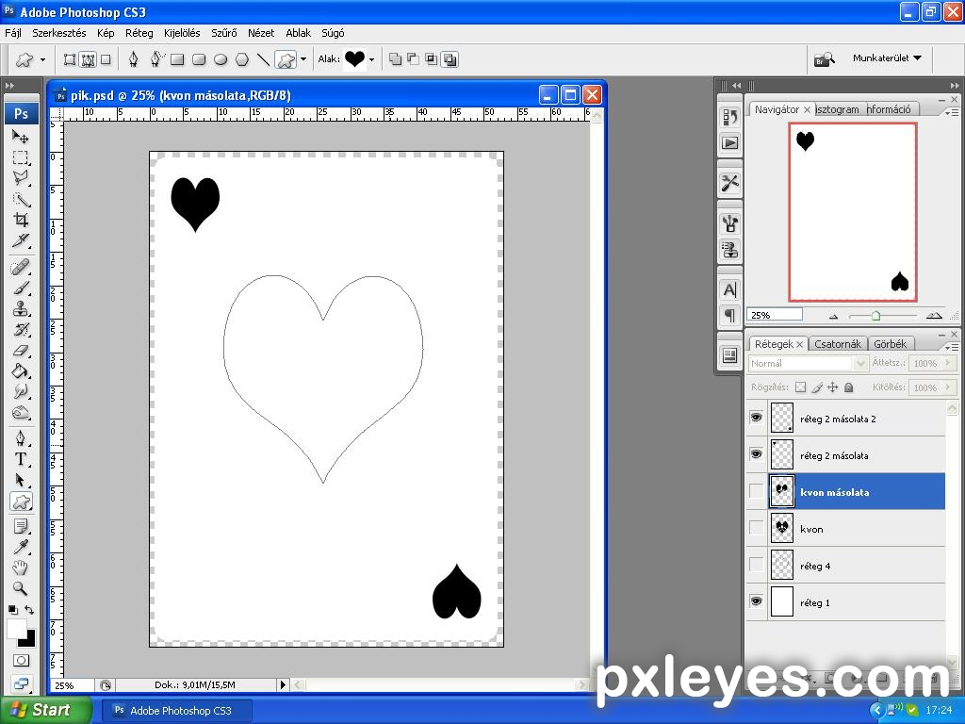Toggle lock transparent pixels
The image size is (965, 724).
800,387
